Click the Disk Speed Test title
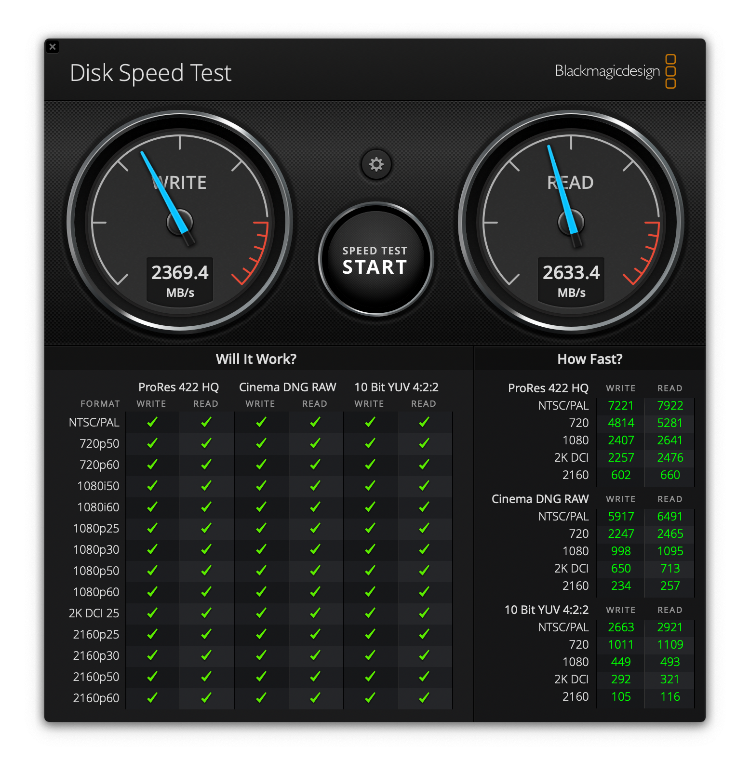This screenshot has width=750, height=773. tap(151, 73)
